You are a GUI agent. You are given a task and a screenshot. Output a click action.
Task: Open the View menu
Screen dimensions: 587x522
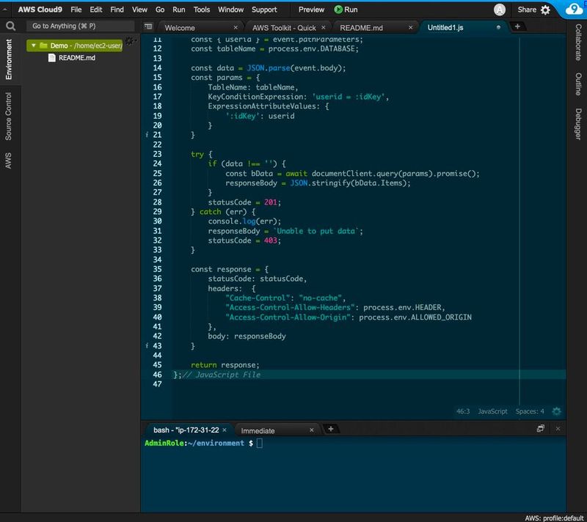(139, 10)
